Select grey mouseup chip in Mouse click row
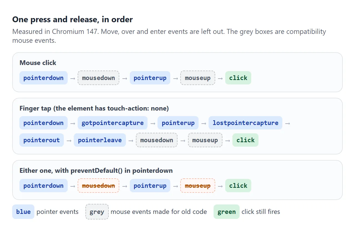355x230 pixels. (198, 78)
